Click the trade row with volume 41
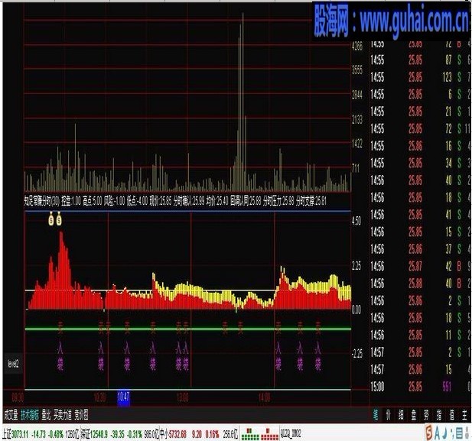The height and width of the screenshot is (441, 472). 421,215
